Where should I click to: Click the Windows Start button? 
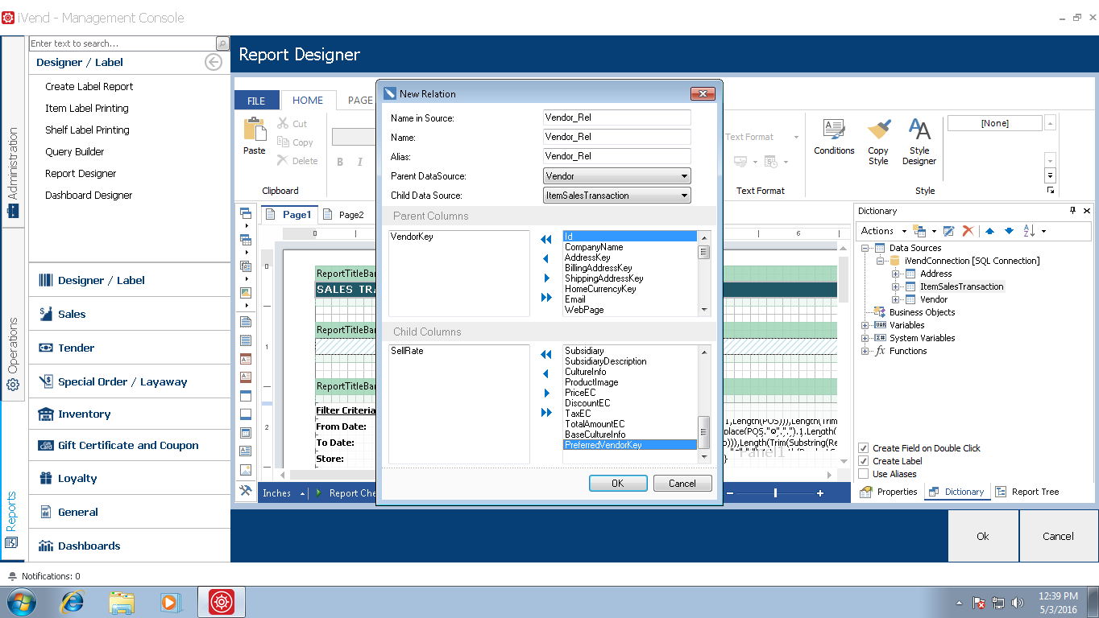(20, 601)
